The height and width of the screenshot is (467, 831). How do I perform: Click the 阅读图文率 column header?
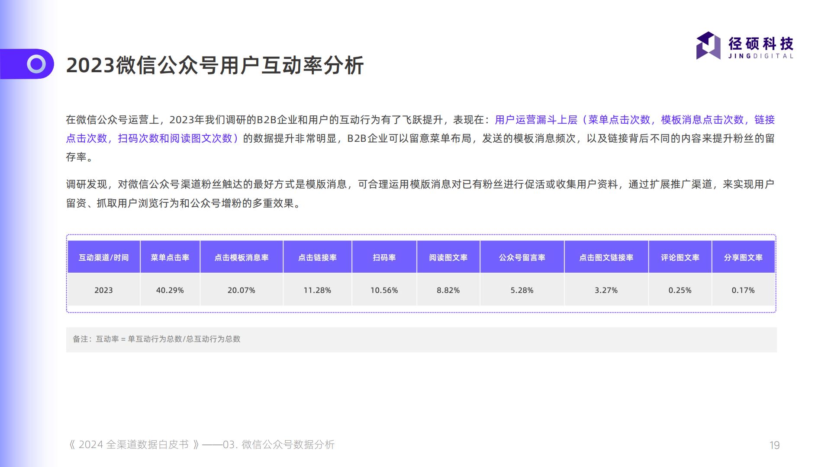[448, 257]
